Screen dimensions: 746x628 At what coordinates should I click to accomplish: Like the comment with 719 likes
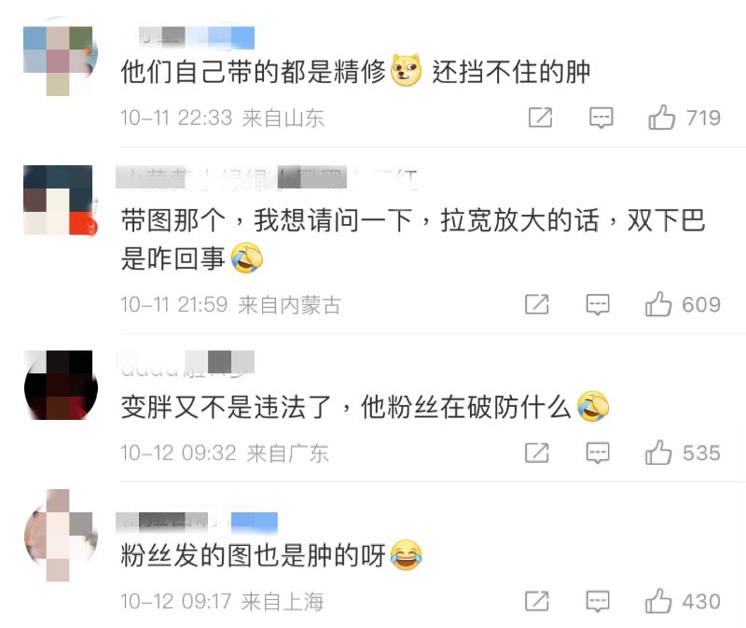(661, 118)
